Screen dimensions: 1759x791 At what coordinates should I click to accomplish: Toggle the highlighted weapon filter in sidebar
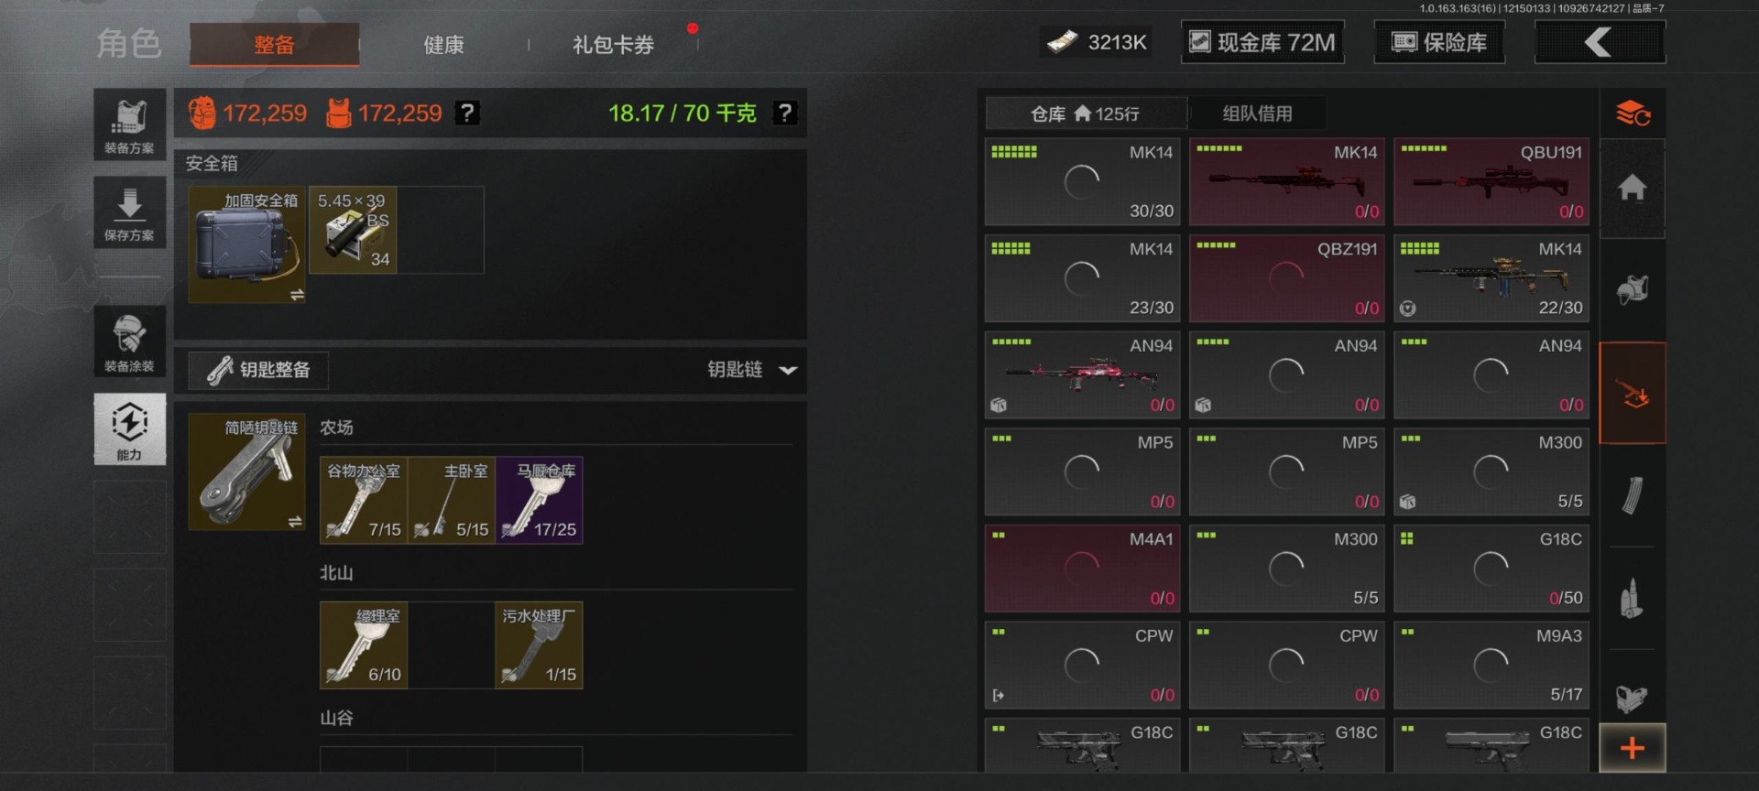click(x=1632, y=394)
